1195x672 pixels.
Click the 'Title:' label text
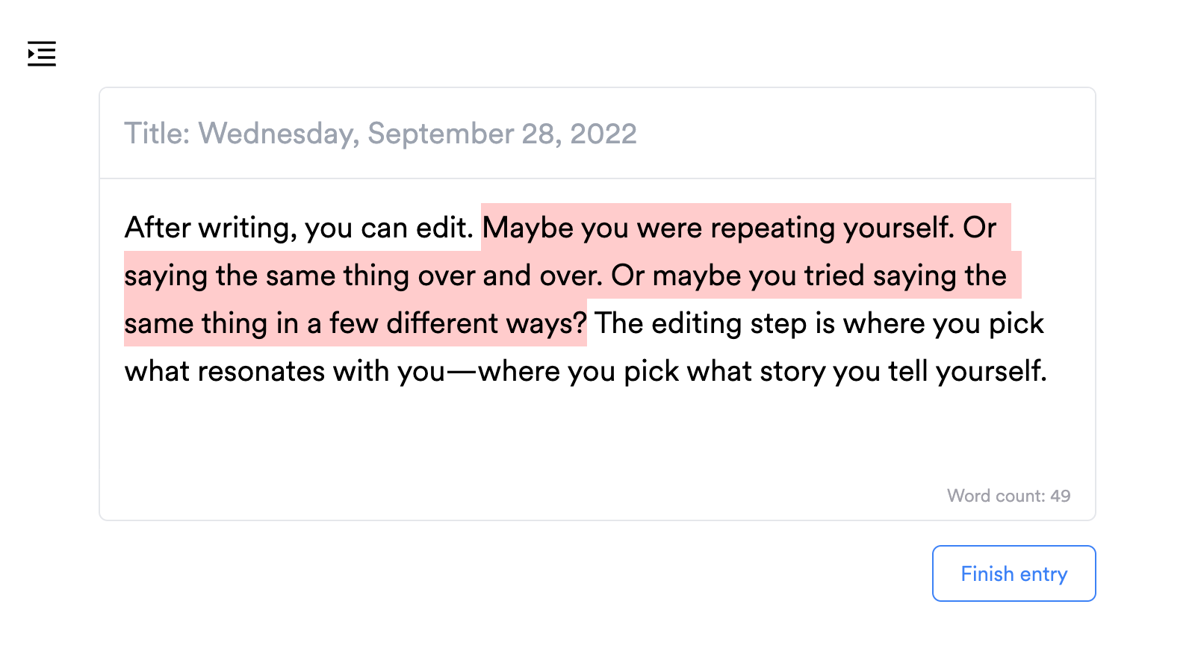click(x=157, y=134)
